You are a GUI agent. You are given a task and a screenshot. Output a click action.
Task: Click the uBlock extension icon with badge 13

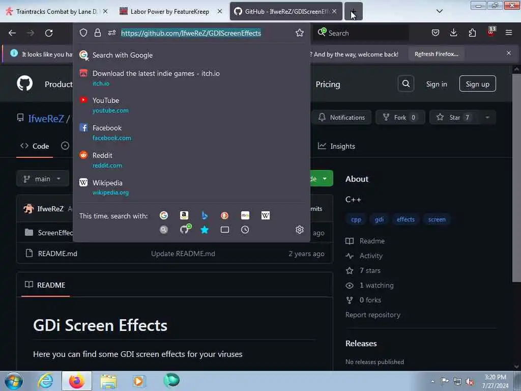pos(491,32)
